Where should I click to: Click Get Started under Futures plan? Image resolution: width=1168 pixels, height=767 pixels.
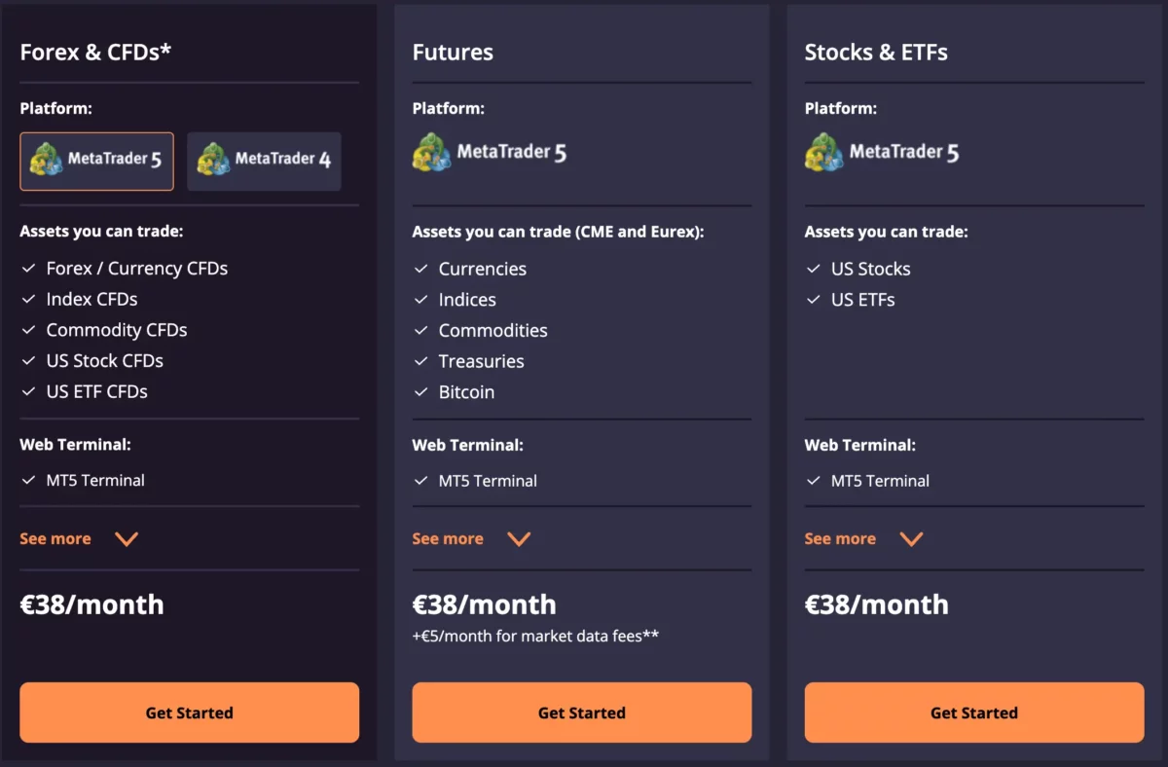tap(581, 712)
